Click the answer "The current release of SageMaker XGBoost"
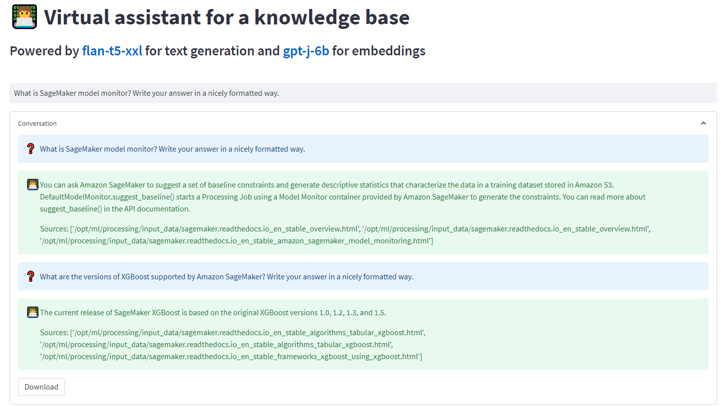721x407 pixels. click(x=213, y=313)
